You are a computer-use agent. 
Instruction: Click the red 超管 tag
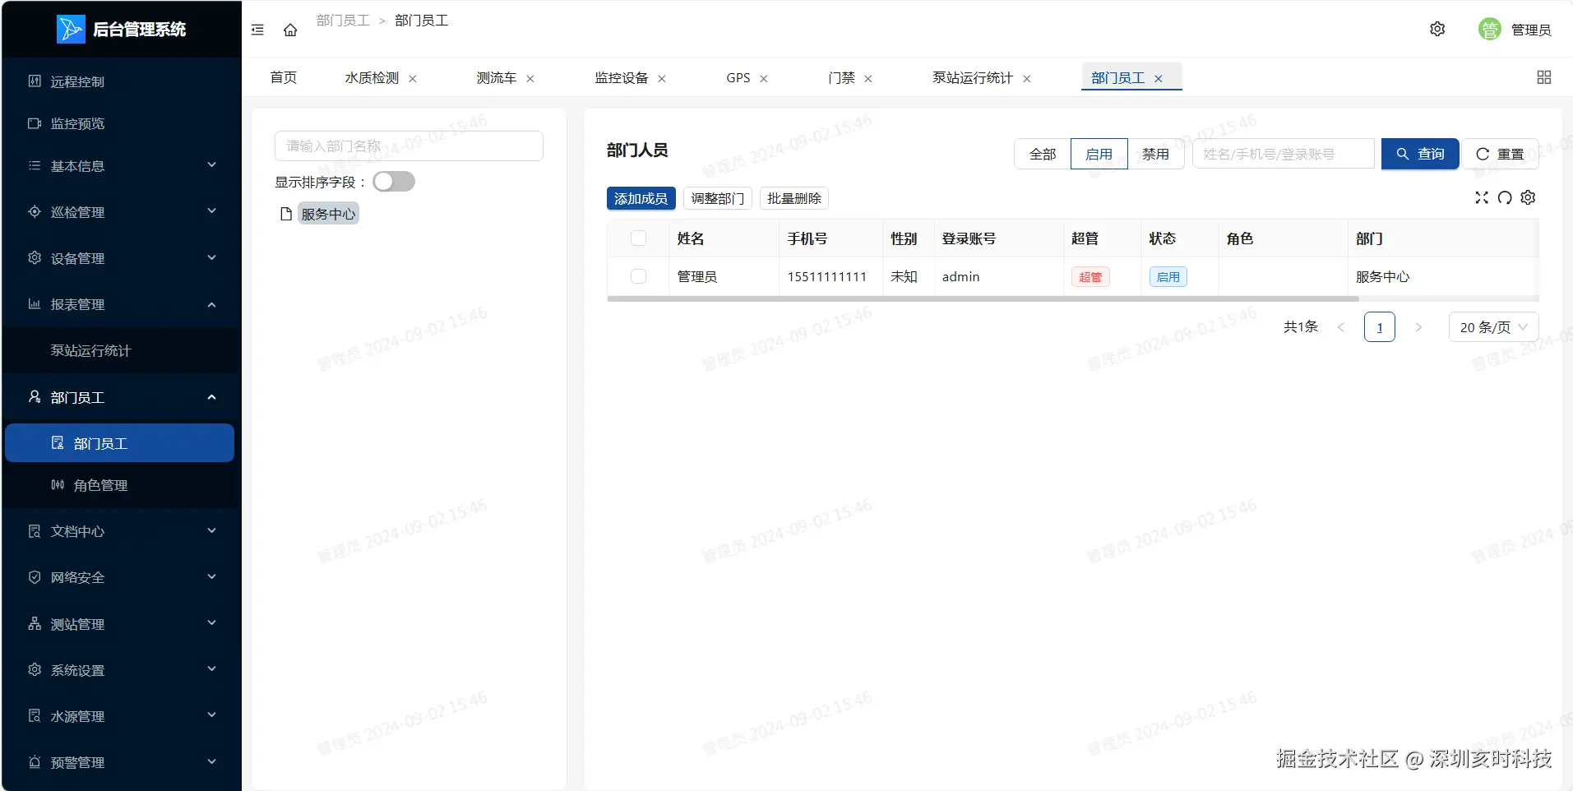1090,277
